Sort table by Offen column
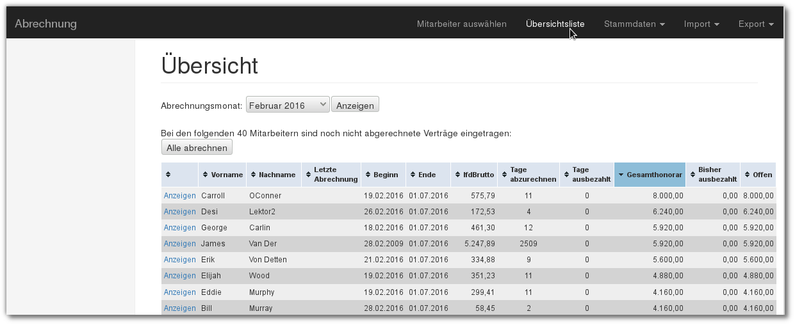Image resolution: width=795 pixels, height=325 pixels. (x=758, y=175)
